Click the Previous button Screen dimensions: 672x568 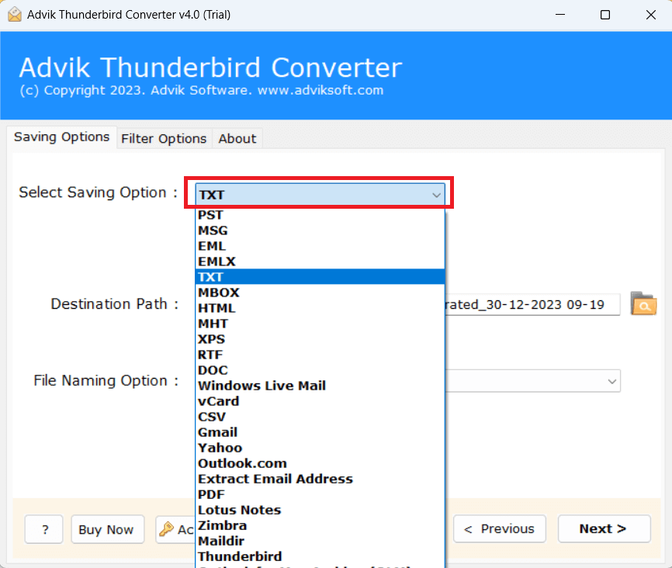499,528
